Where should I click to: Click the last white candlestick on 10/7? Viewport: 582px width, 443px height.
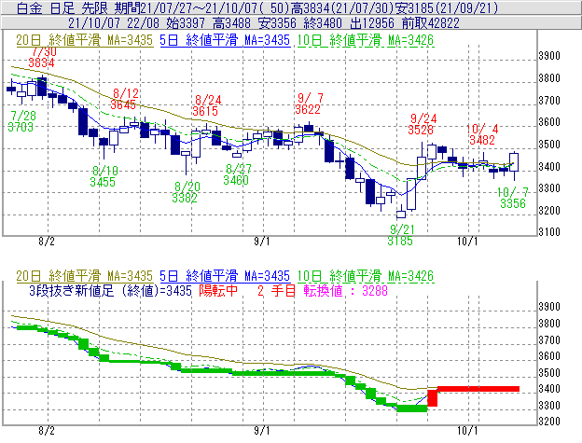(514, 162)
